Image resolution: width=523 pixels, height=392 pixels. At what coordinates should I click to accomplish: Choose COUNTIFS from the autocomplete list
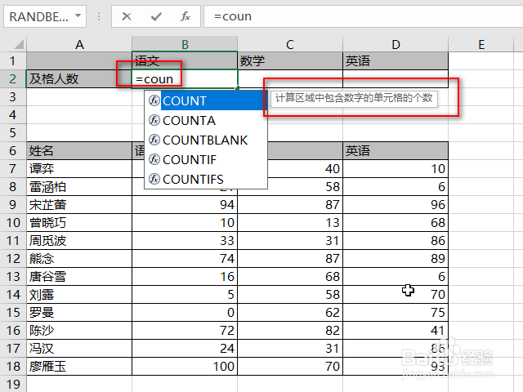coord(206,179)
